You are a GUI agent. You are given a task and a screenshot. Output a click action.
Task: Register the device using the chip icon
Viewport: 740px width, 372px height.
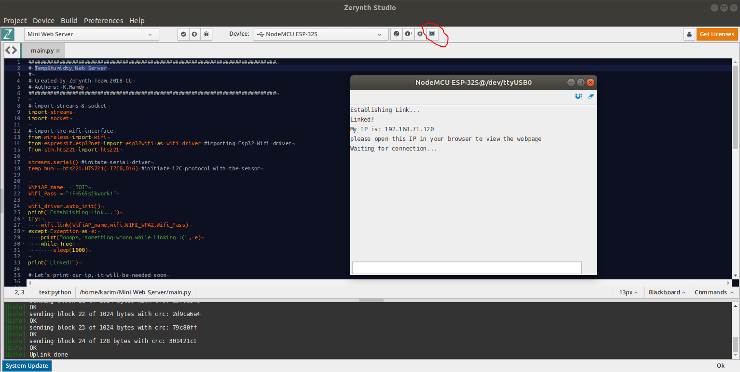pyautogui.click(x=419, y=34)
